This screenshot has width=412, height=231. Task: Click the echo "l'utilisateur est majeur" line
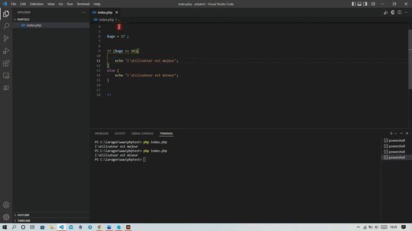147,61
